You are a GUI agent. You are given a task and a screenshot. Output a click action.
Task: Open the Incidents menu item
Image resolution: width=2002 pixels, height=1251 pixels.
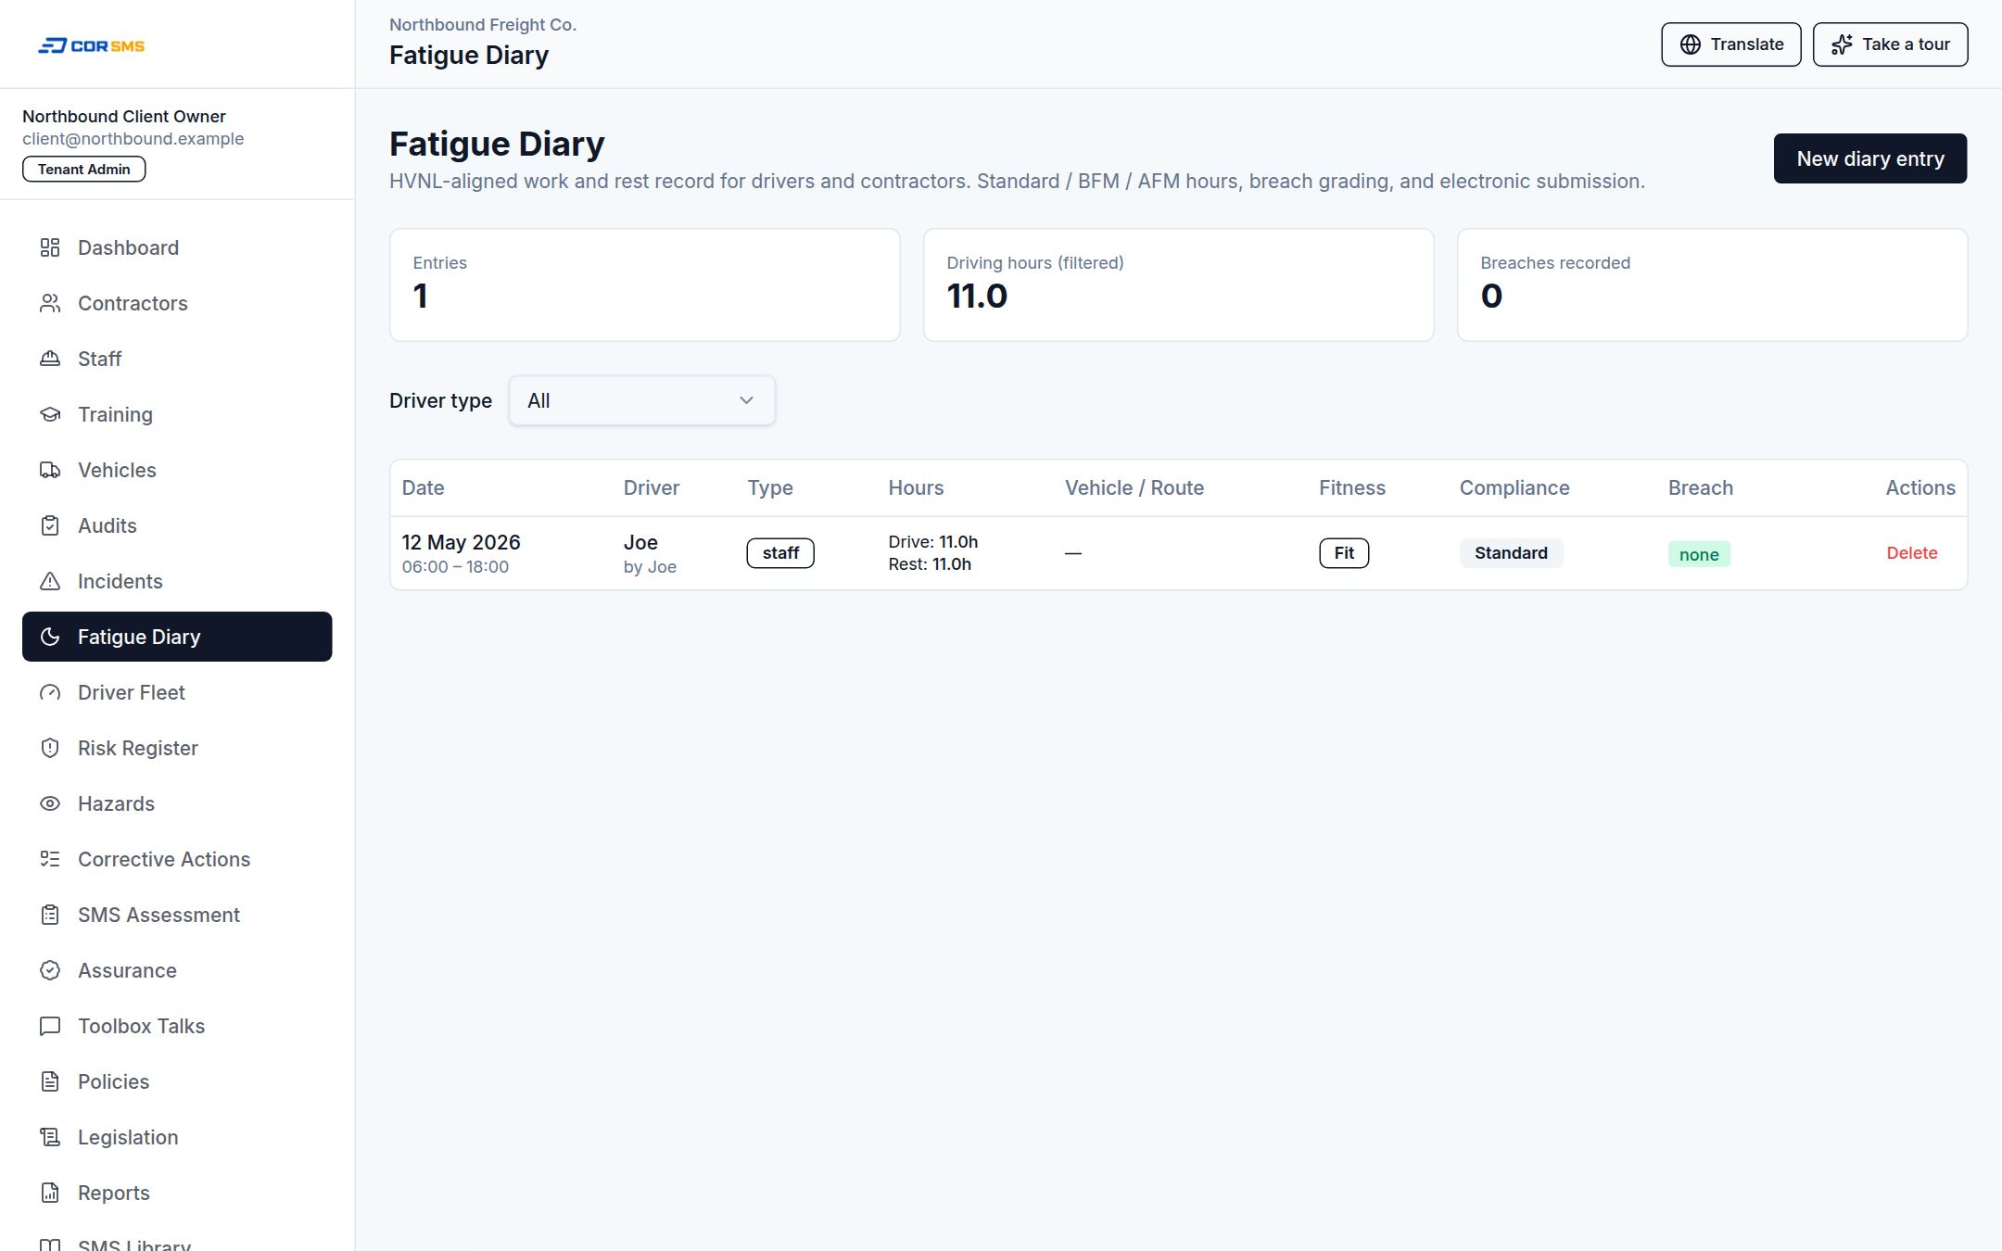[x=177, y=581]
